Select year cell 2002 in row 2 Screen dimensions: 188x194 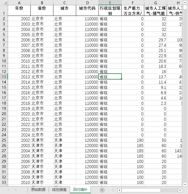pos(19,19)
